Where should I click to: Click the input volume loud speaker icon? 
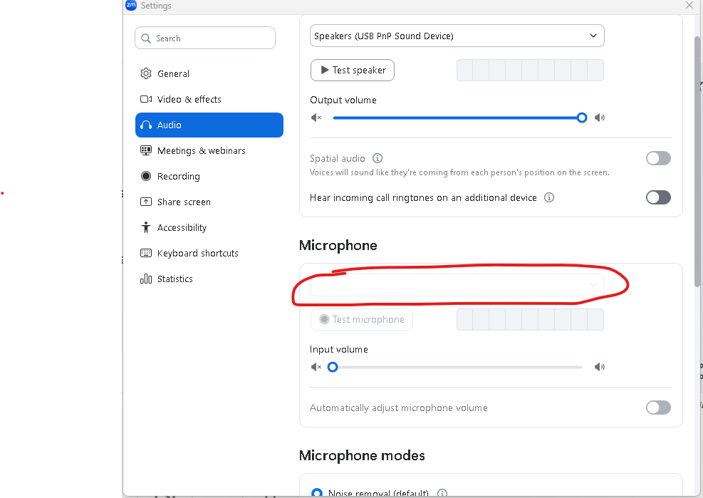pos(600,367)
